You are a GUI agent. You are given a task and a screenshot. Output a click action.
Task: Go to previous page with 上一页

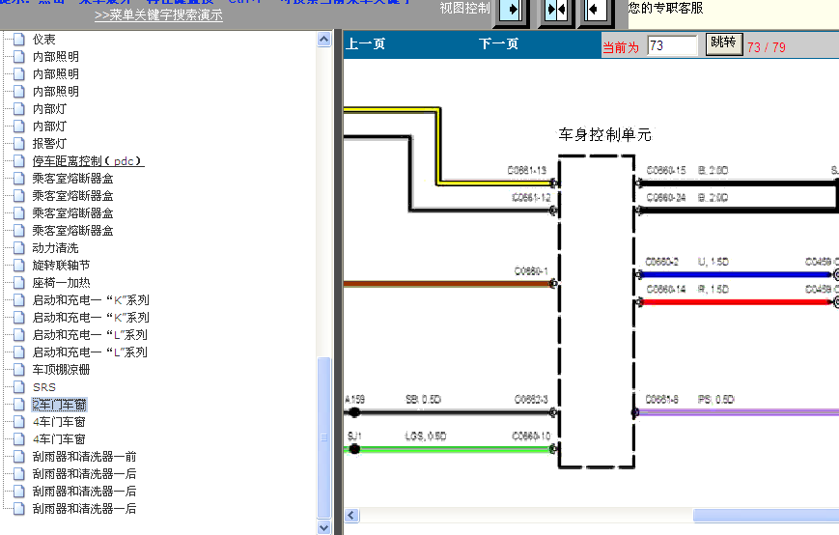(x=366, y=43)
